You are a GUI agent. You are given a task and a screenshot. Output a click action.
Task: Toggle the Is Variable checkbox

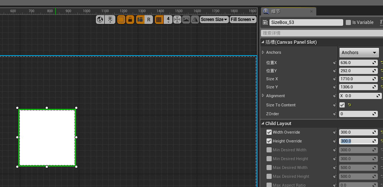click(x=348, y=22)
